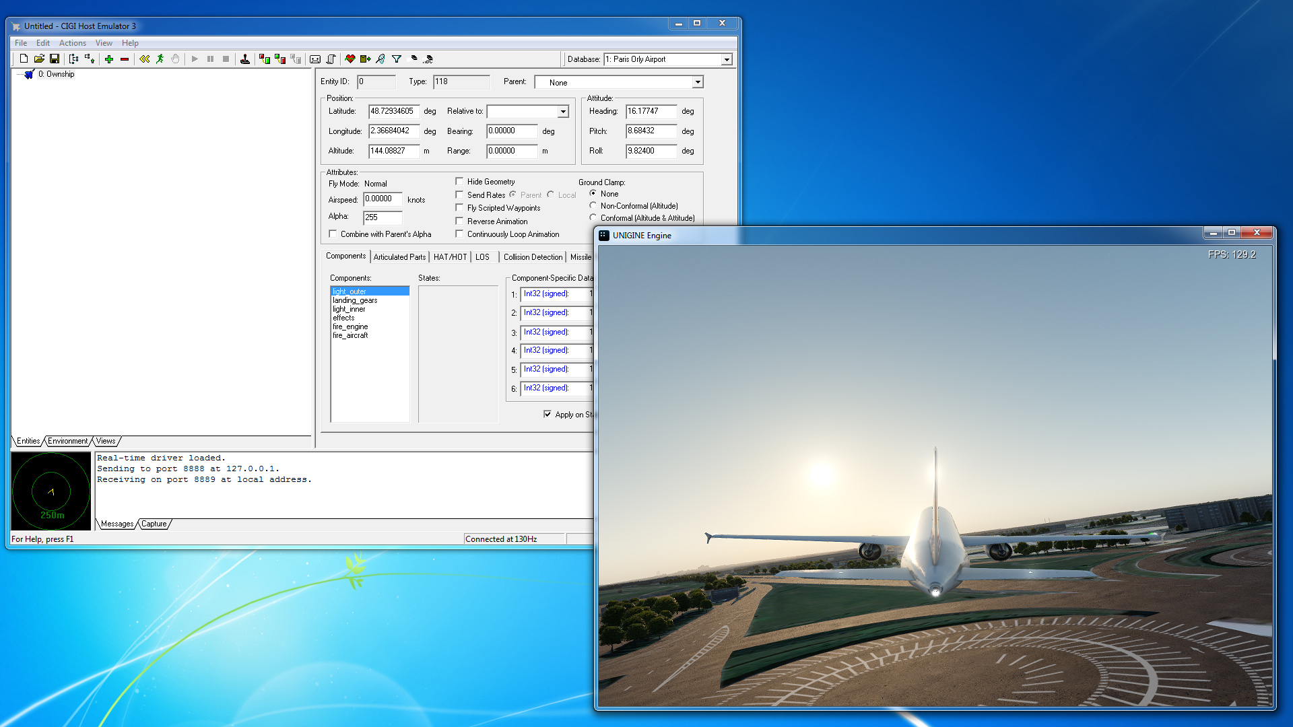Viewport: 1293px width, 727px height.
Task: Click the green running man icon
Action: pyautogui.click(x=160, y=59)
